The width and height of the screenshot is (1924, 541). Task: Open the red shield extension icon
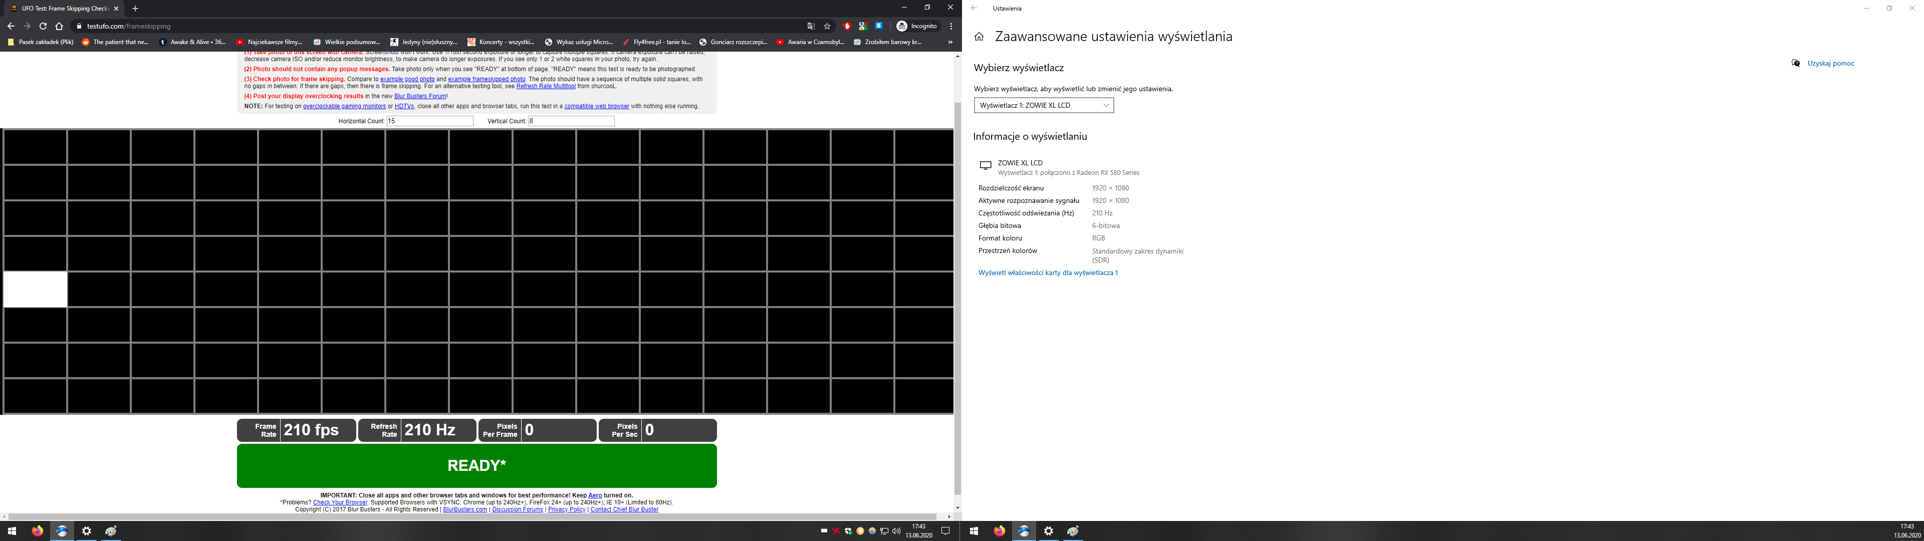point(847,26)
